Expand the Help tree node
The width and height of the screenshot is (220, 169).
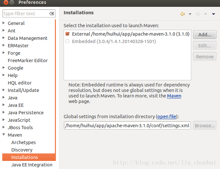(x=4, y=75)
